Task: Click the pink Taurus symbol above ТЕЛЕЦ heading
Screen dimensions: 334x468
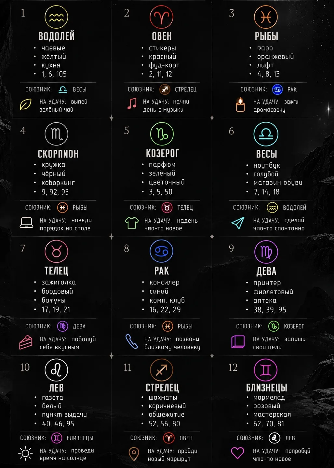Action: click(x=56, y=251)
